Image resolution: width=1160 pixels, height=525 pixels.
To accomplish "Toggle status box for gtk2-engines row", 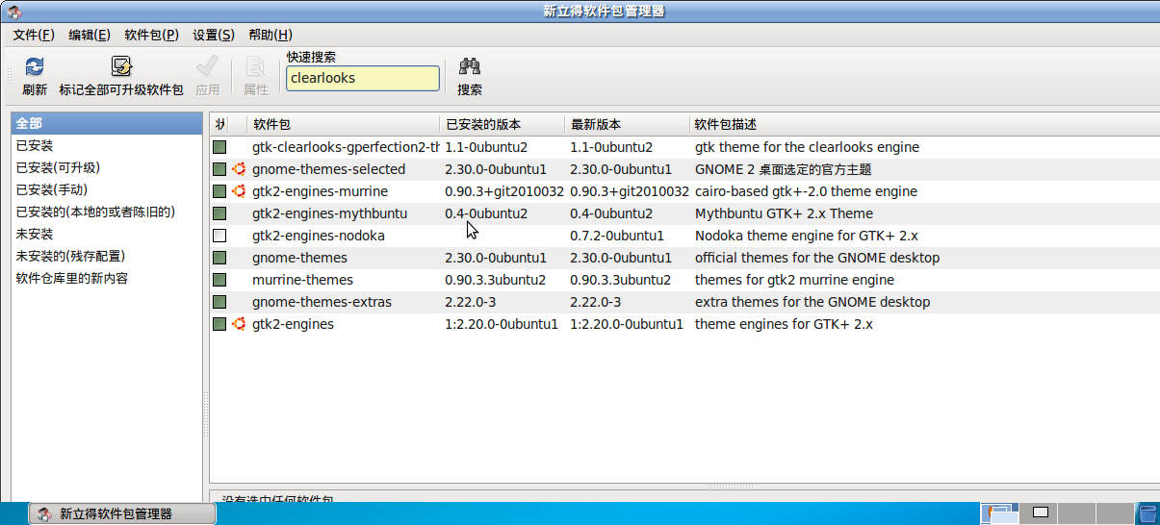I will point(219,324).
